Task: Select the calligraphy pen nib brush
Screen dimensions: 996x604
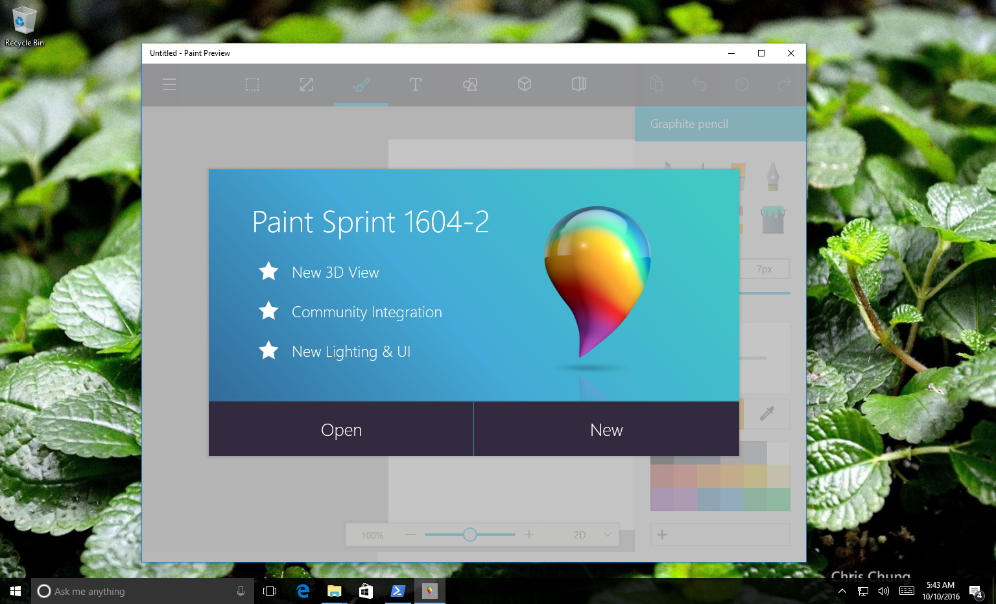Action: [x=772, y=176]
